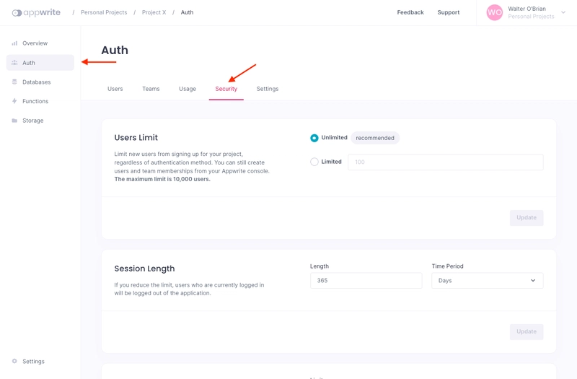577x379 pixels.
Task: Go to the Usage tab
Action: point(188,89)
